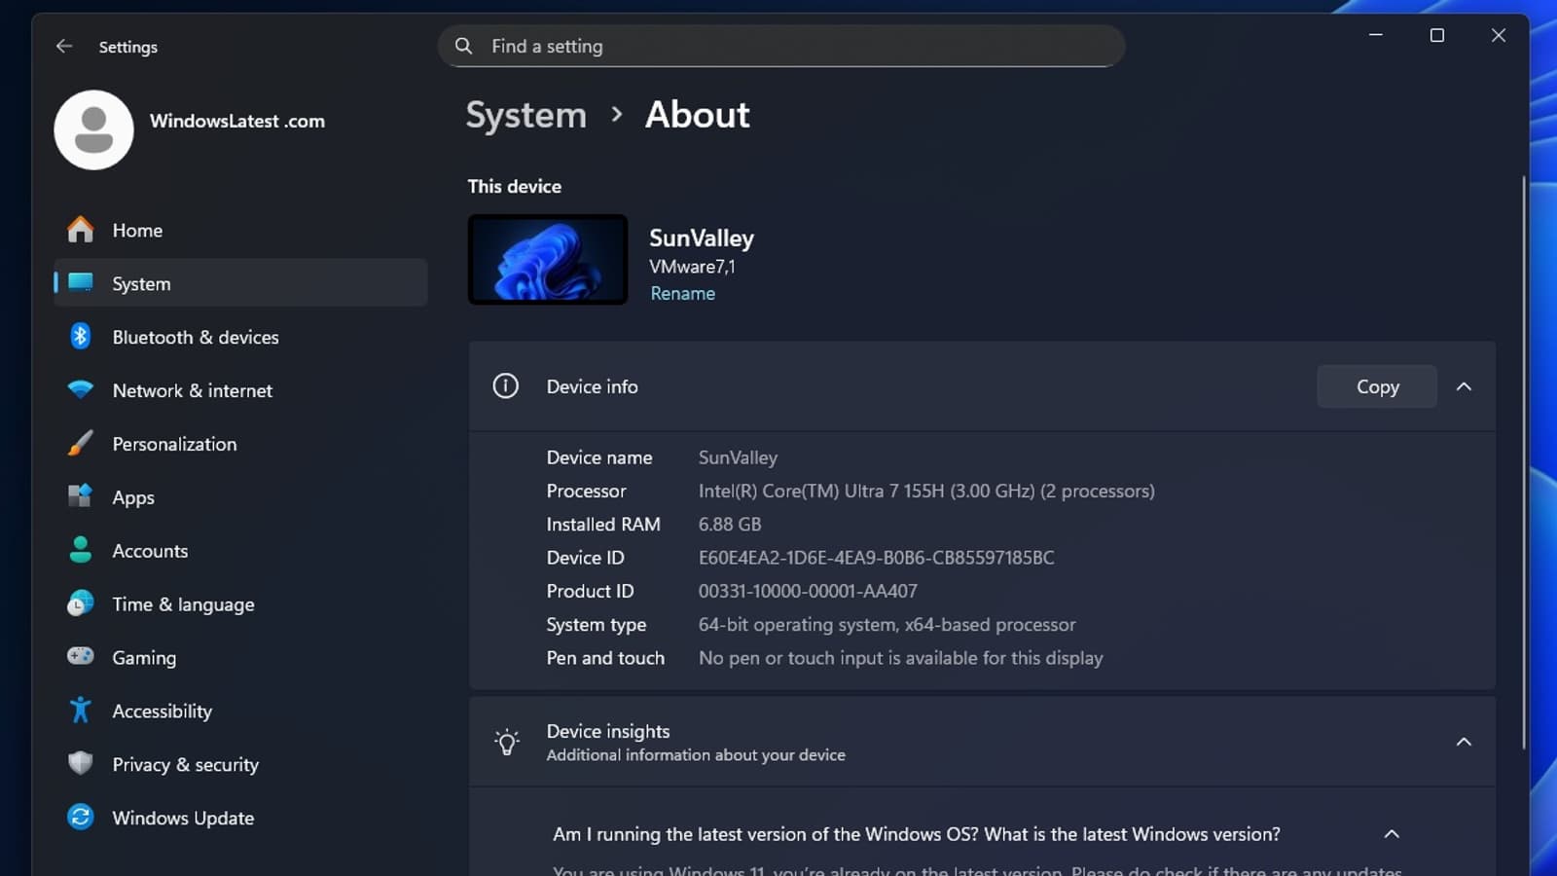The width and height of the screenshot is (1557, 876).
Task: Click the Product ID value 00331-10000-00001-AA407
Action: [808, 591]
